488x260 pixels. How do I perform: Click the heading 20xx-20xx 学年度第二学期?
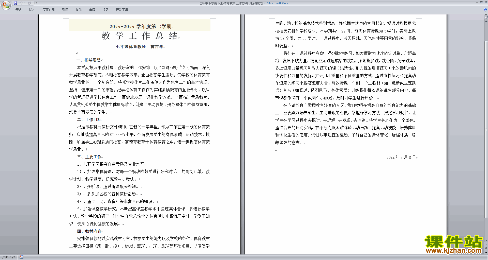(x=141, y=27)
